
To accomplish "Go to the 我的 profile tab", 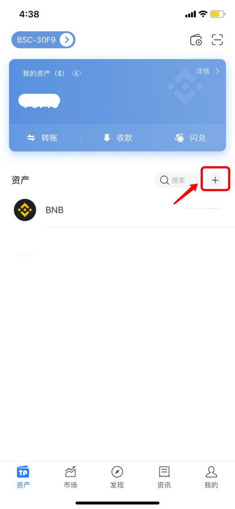I will pyautogui.click(x=211, y=477).
